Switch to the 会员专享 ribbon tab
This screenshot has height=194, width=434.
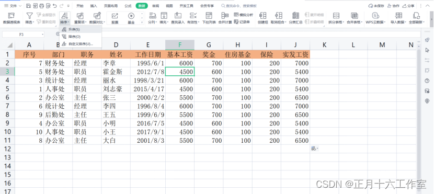(x=207, y=6)
